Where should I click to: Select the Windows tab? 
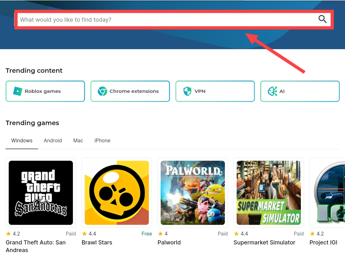(22, 141)
